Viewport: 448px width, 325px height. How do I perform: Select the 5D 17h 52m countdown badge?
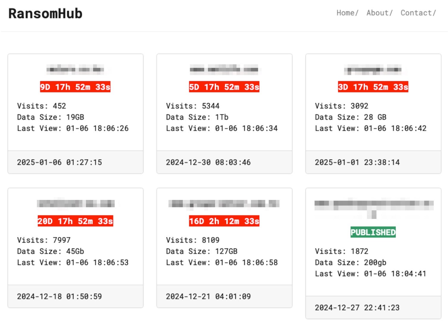(x=224, y=87)
